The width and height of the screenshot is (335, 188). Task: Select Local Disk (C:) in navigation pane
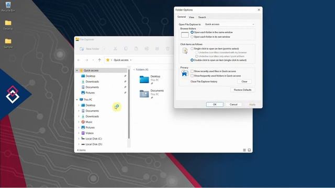(x=94, y=138)
